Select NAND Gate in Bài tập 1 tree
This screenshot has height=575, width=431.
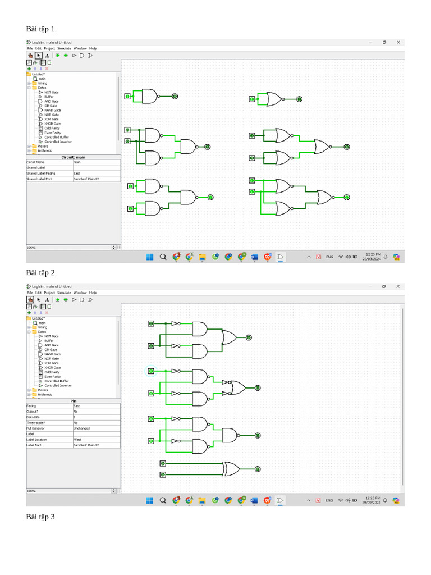[x=52, y=110]
